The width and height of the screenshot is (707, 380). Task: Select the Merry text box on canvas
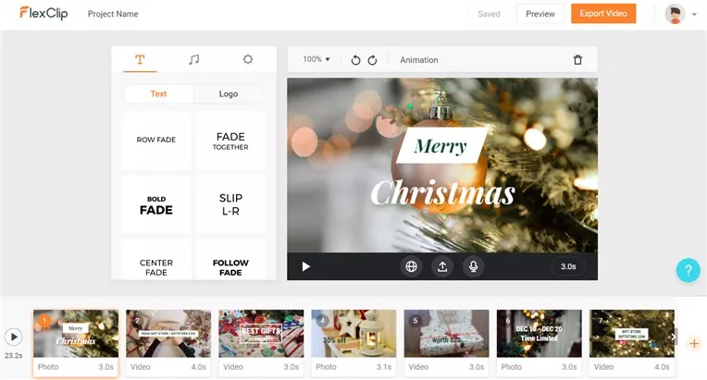tap(441, 146)
